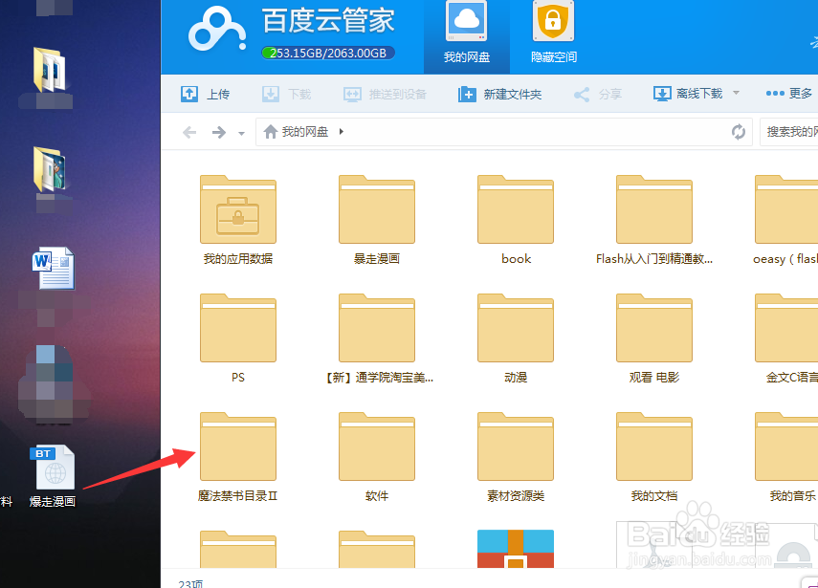Select the 动漫 folder

click(516, 328)
